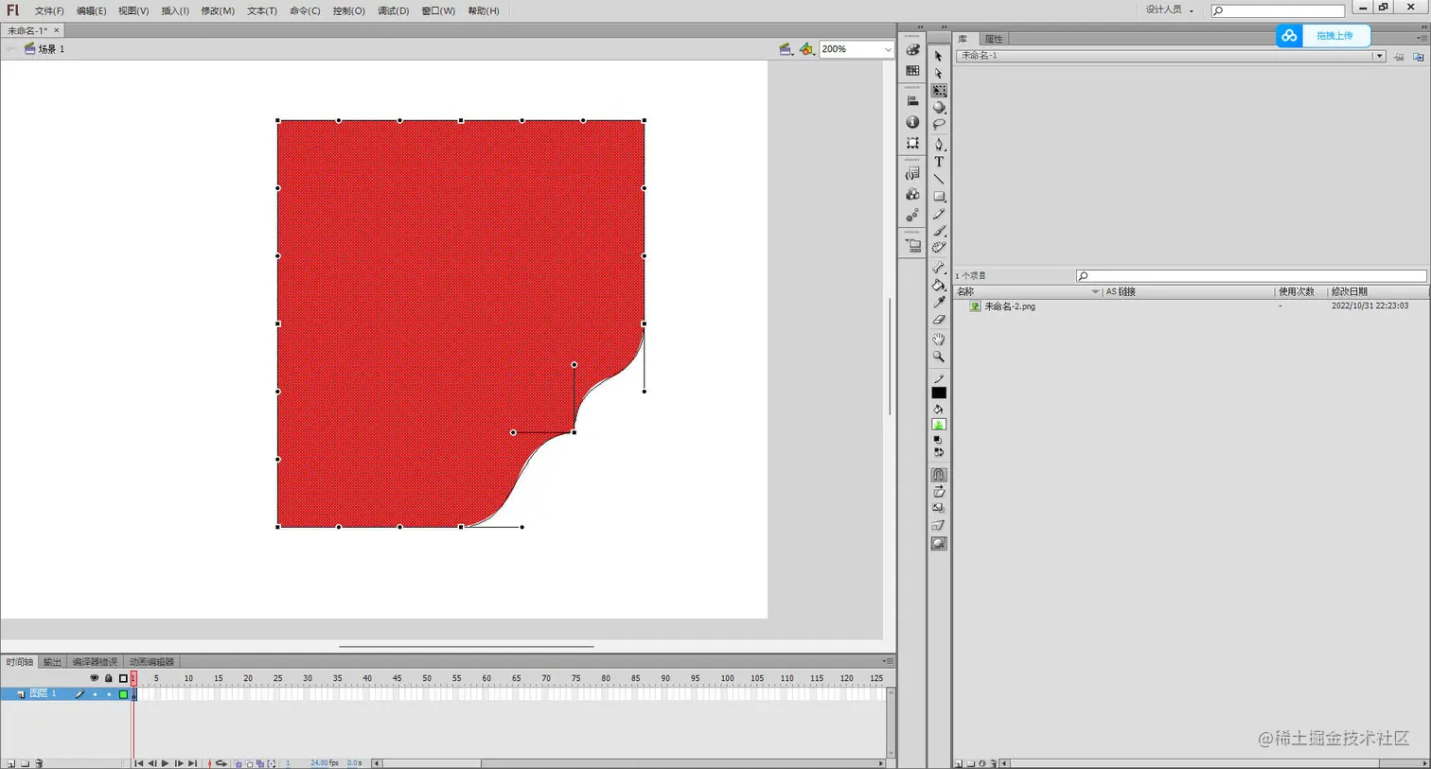This screenshot has height=769, width=1431.
Task: Lock the 图层 1 layer
Action: point(109,693)
